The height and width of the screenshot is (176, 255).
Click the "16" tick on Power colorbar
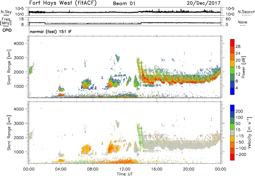pyautogui.click(x=238, y=67)
